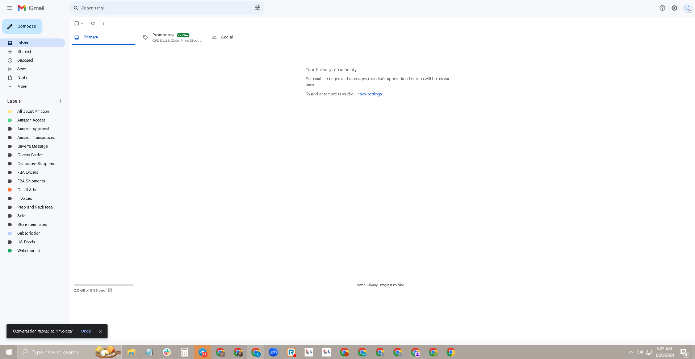Open Telegram from the taskbar
695x359 pixels.
click(202, 352)
